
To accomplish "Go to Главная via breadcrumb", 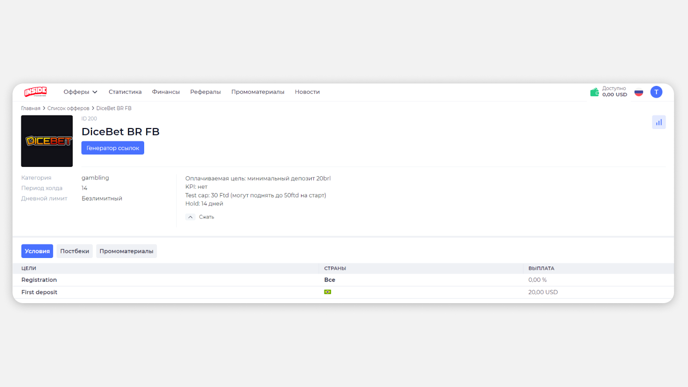I will (x=31, y=108).
